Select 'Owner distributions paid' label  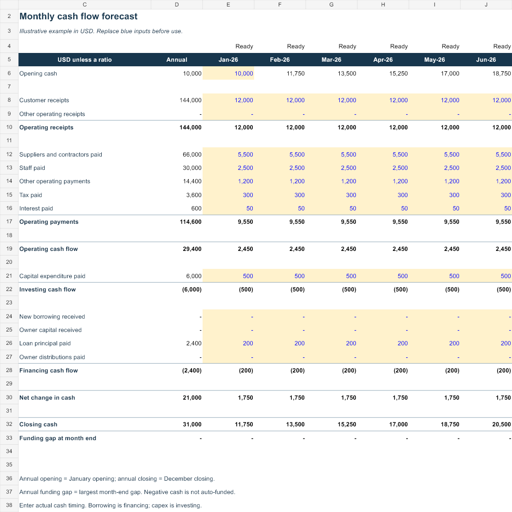(x=85, y=357)
